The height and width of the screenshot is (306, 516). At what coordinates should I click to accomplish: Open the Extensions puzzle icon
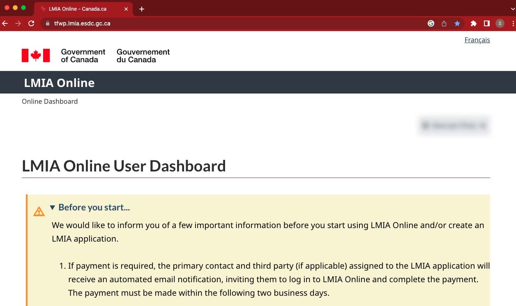coord(473,23)
